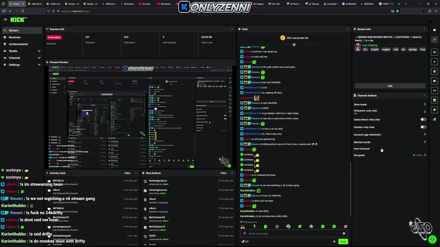
Task: Click Host Channel action
Action: 362,149
